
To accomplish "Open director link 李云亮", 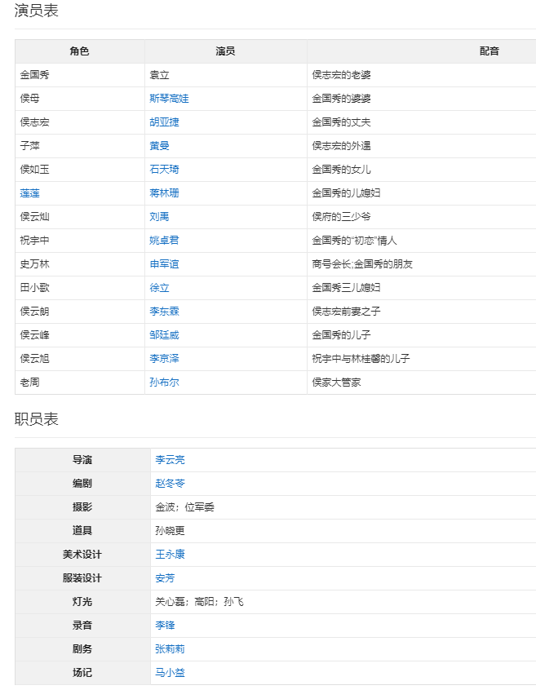I will (x=170, y=460).
